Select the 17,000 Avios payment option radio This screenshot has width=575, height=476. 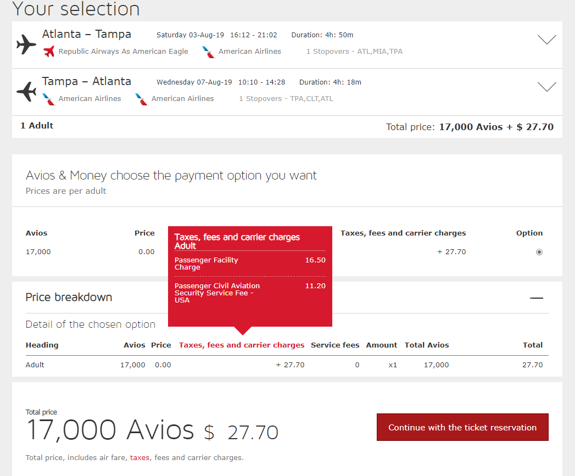[539, 252]
